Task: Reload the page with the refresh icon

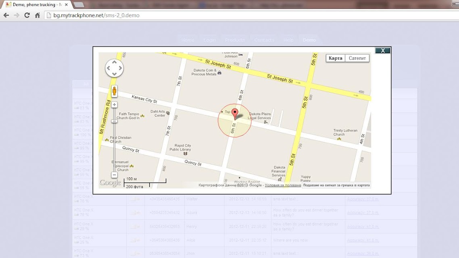Action: pos(27,15)
